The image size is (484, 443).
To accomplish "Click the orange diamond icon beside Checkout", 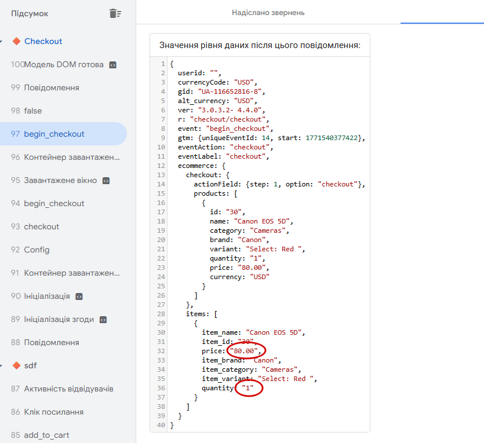I will [x=16, y=41].
